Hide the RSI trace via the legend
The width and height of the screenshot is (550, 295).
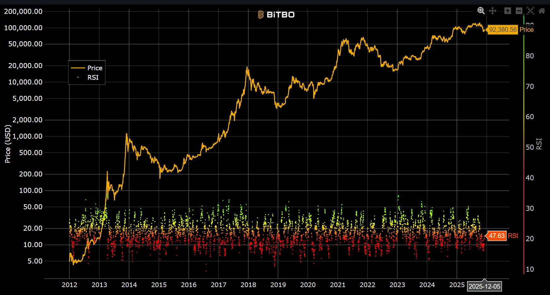tap(87, 78)
